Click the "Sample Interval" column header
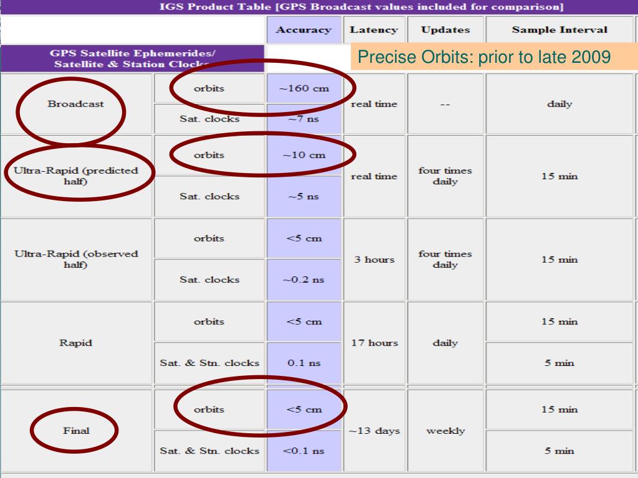The width and height of the screenshot is (638, 478). tap(559, 30)
